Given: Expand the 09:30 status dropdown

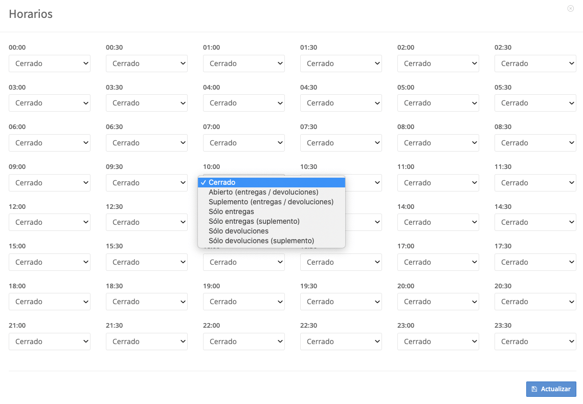Looking at the screenshot, I should click(x=146, y=183).
